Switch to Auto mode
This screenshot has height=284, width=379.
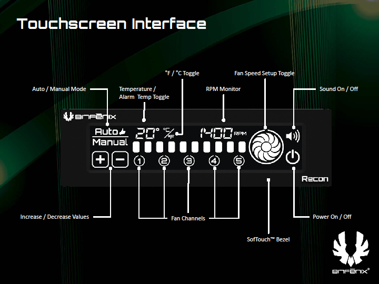tap(110, 131)
